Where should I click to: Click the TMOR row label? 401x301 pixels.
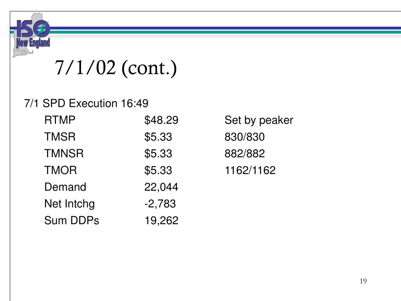point(61,170)
